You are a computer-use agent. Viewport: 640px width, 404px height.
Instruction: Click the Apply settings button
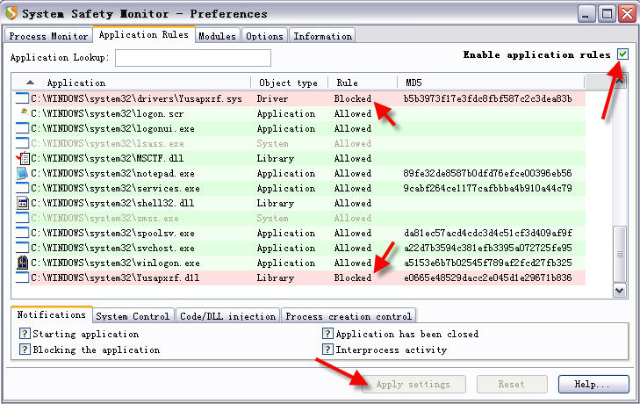tap(413, 384)
